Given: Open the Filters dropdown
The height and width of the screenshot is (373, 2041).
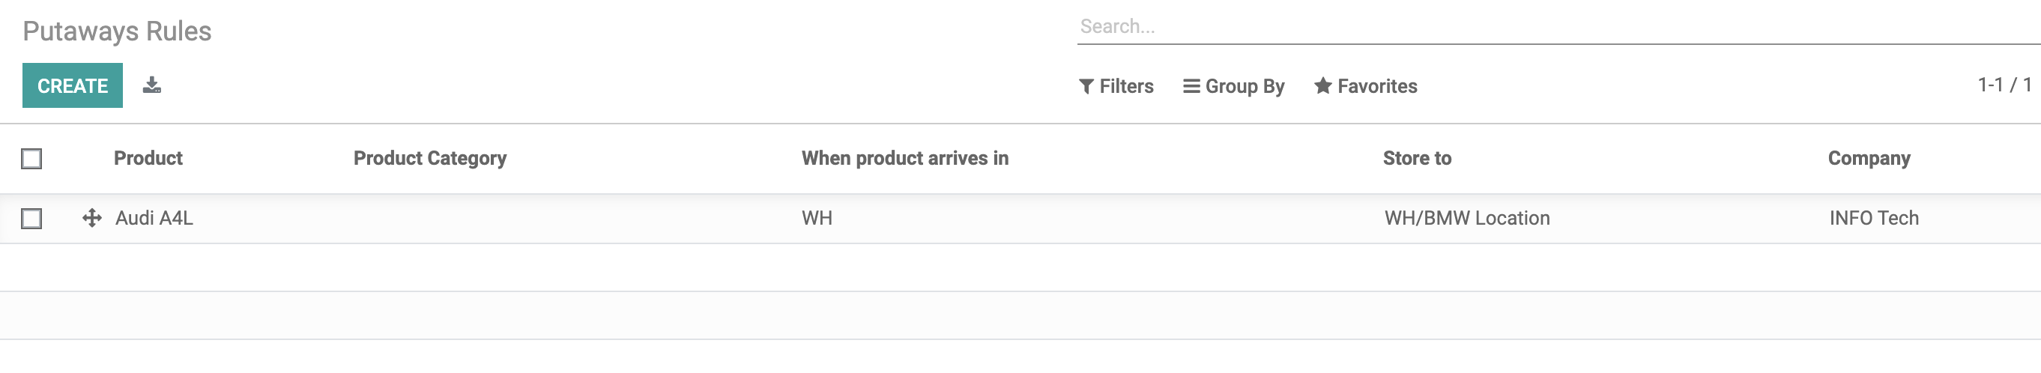Looking at the screenshot, I should [1116, 86].
